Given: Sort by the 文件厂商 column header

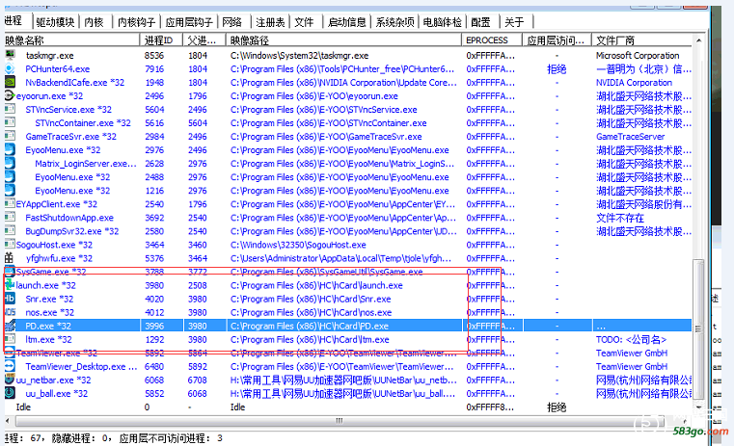Looking at the screenshot, I should [x=641, y=40].
